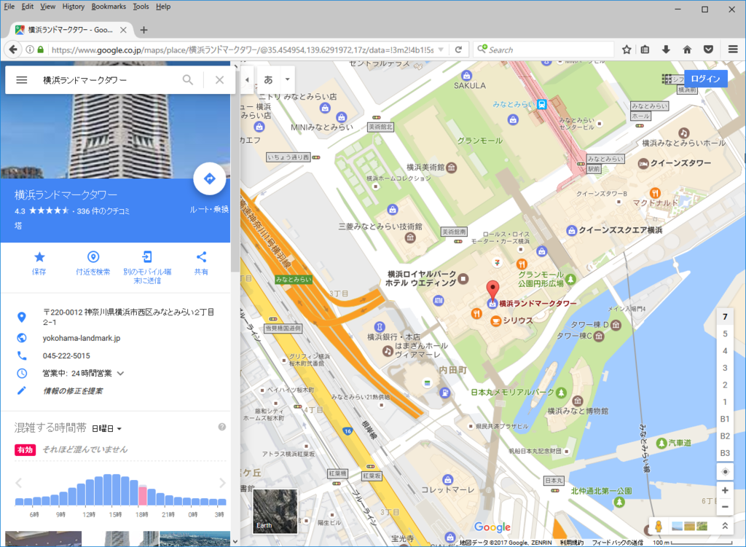Open the File menu
746x547 pixels.
point(9,7)
